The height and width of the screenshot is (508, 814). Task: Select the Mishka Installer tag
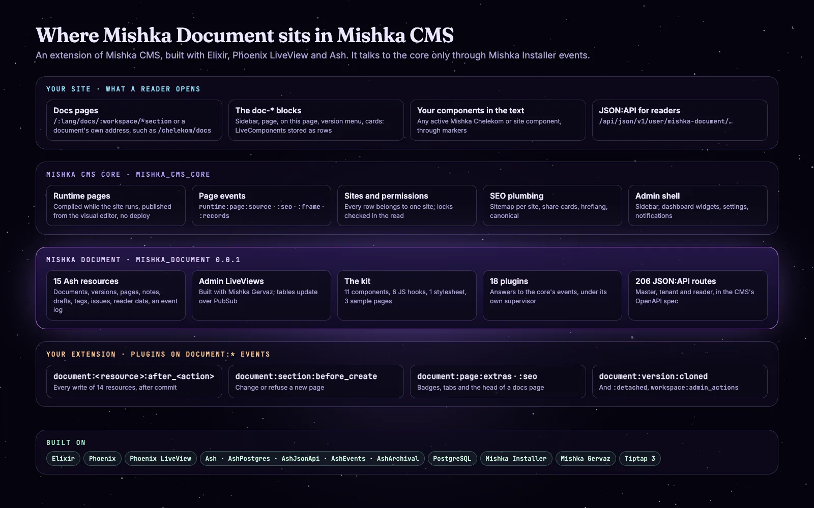pyautogui.click(x=516, y=459)
